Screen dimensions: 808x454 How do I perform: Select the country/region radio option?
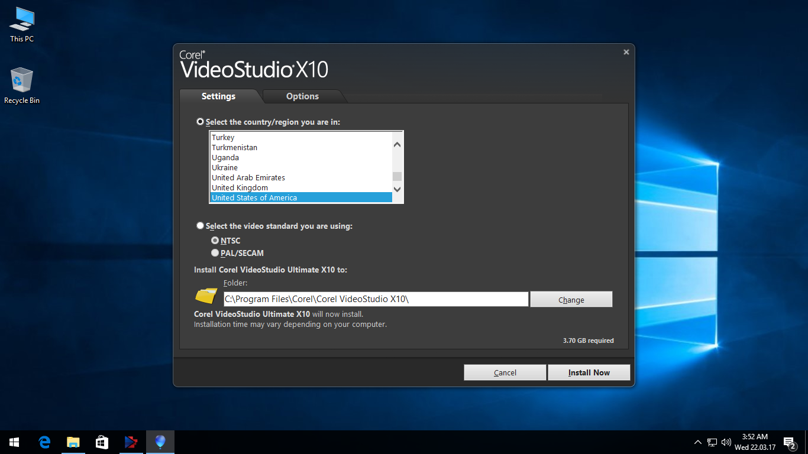click(x=200, y=122)
